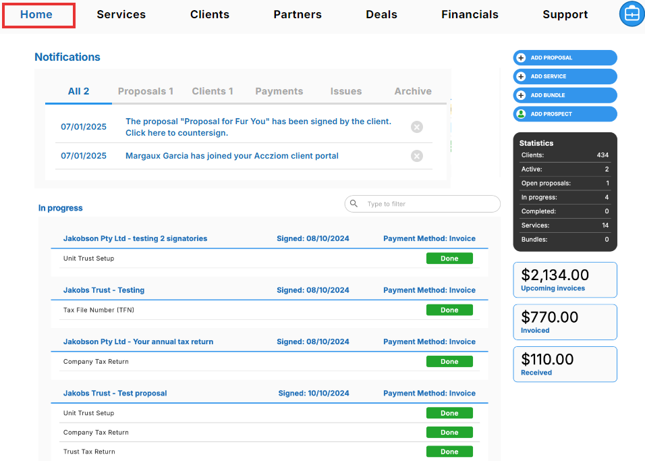Image resolution: width=645 pixels, height=461 pixels.
Task: Open the Support menu
Action: tap(565, 14)
